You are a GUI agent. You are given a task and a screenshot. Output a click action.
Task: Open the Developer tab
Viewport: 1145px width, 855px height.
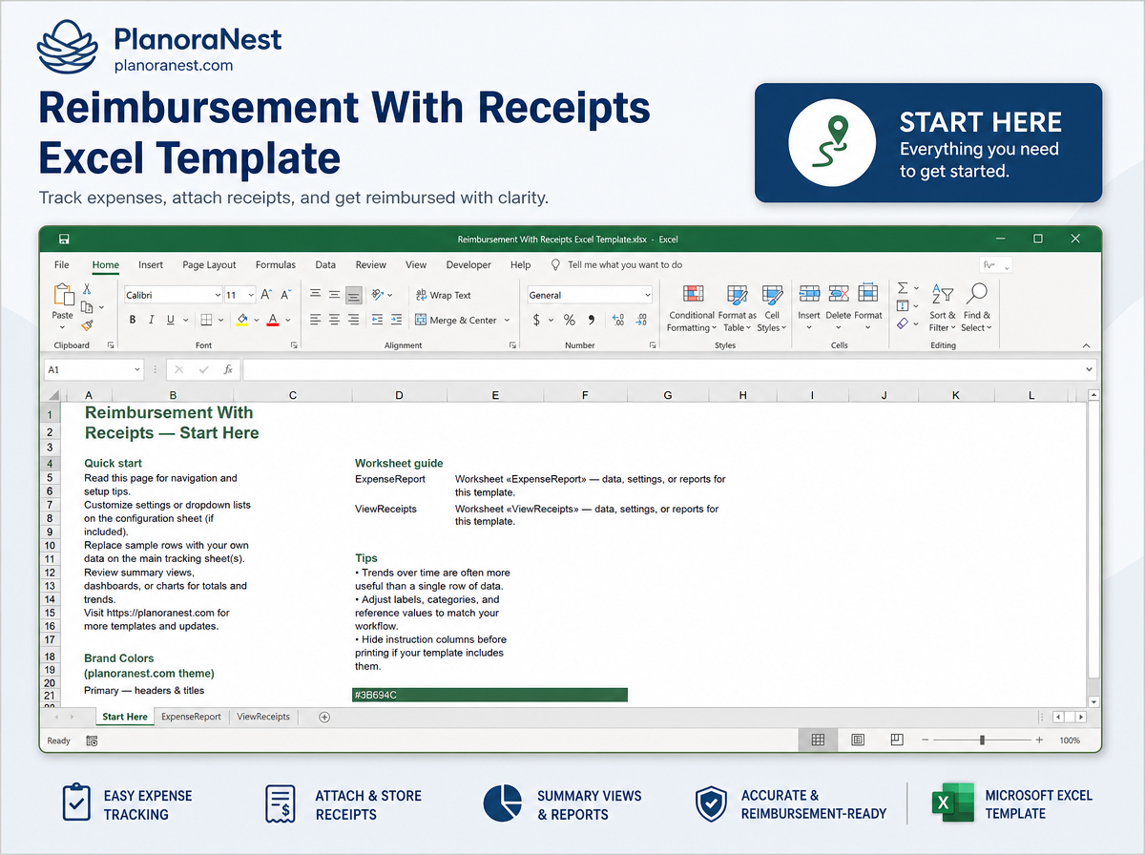point(468,265)
